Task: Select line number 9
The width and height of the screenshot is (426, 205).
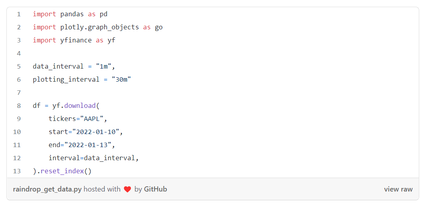Action: (x=19, y=119)
